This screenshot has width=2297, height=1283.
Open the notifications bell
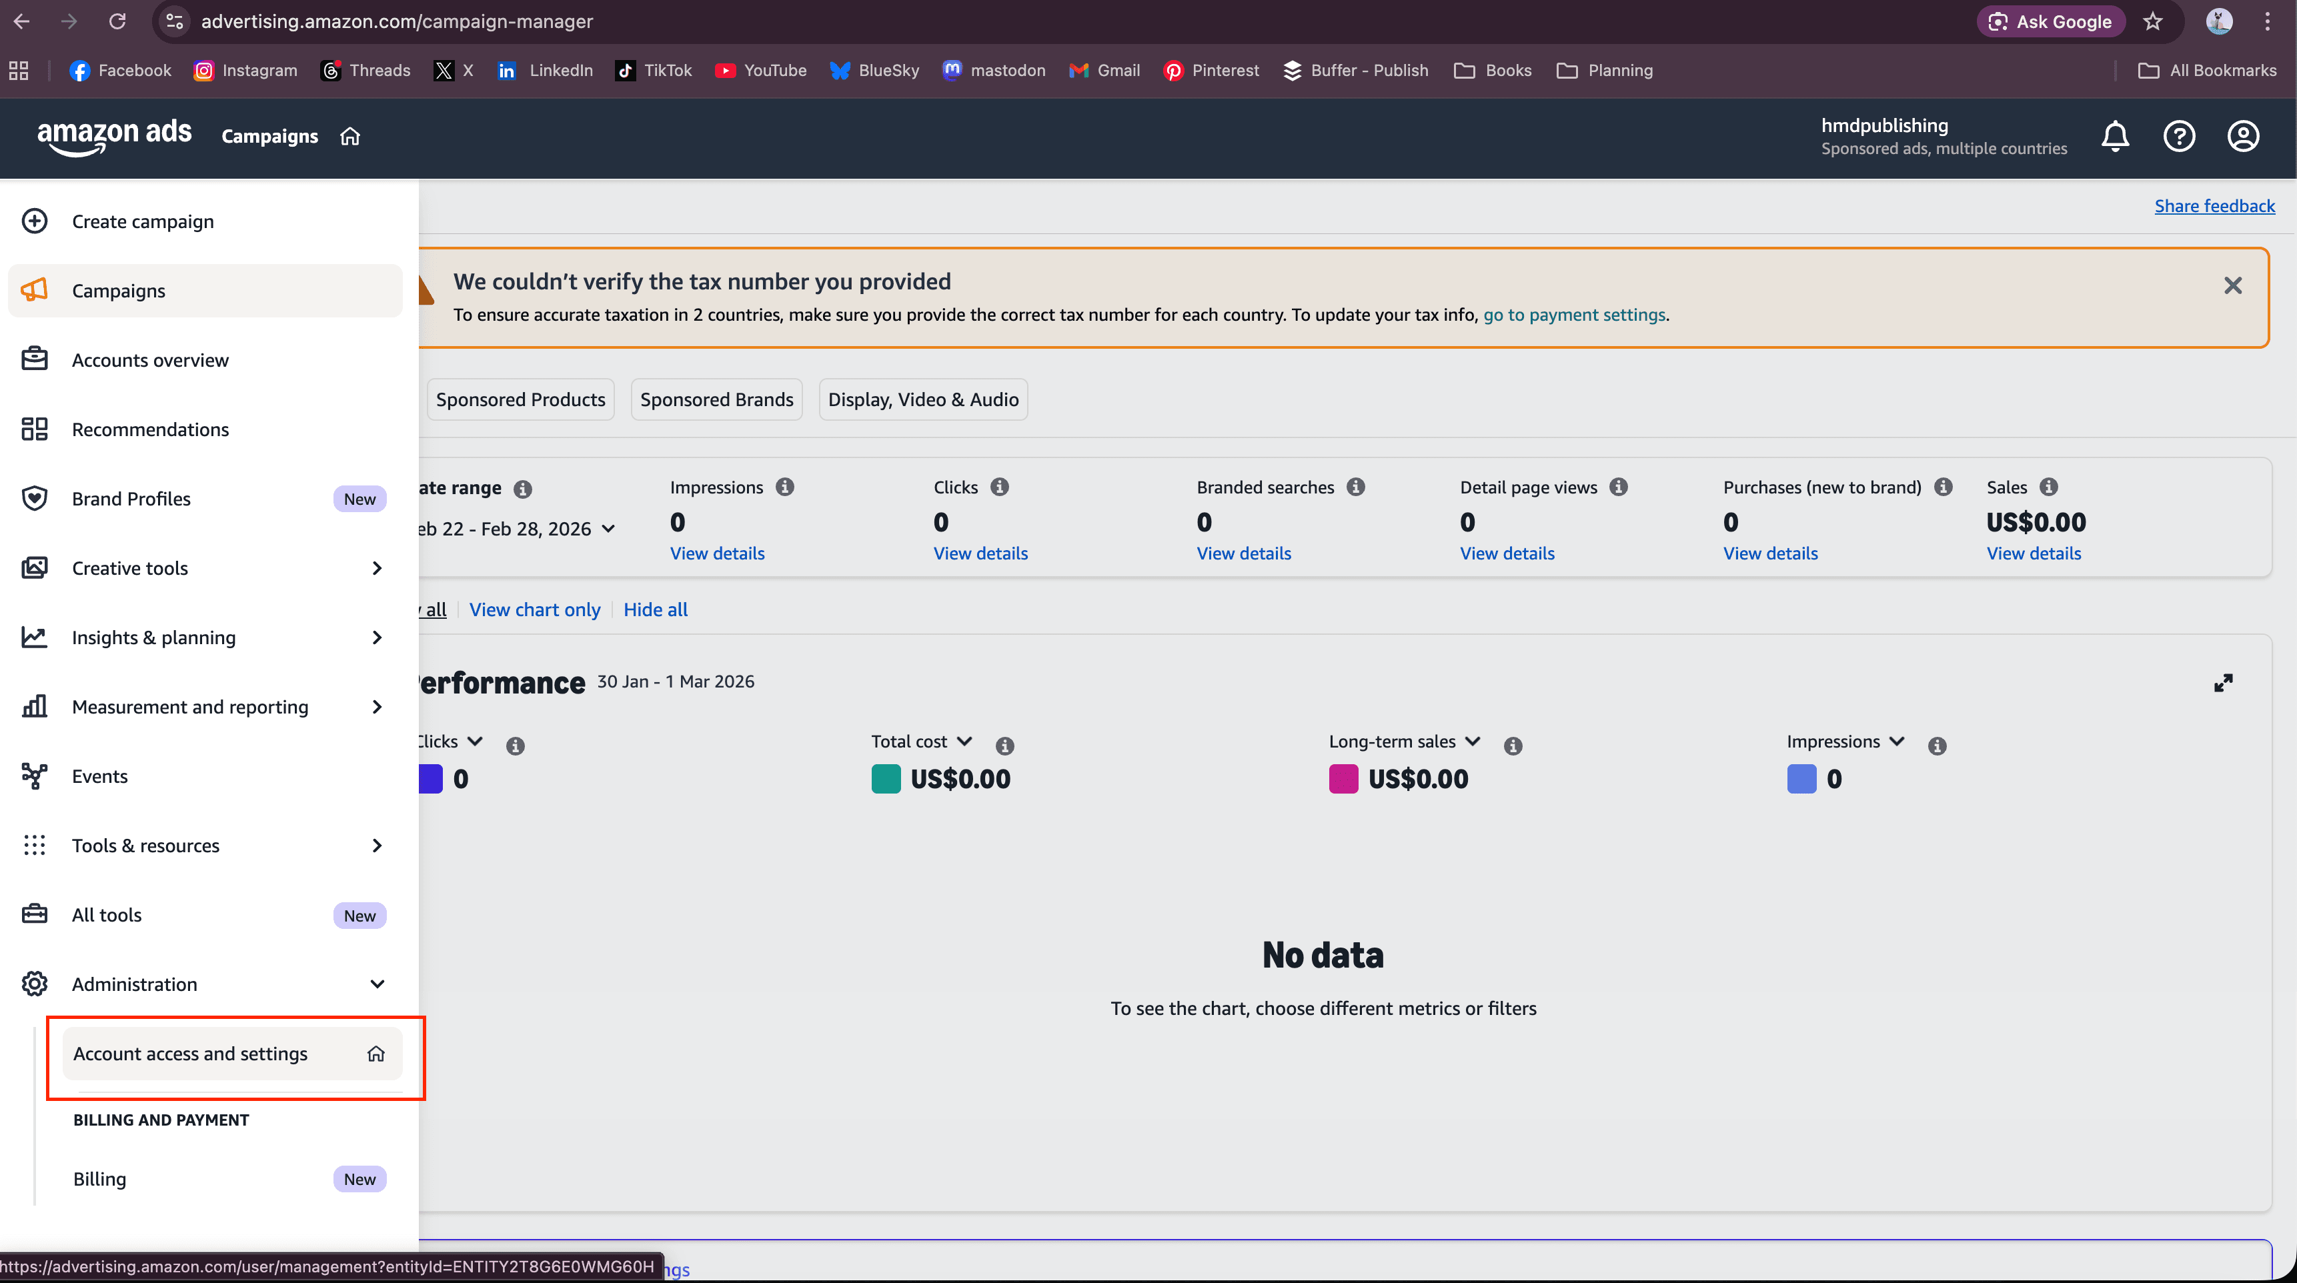pos(2115,137)
